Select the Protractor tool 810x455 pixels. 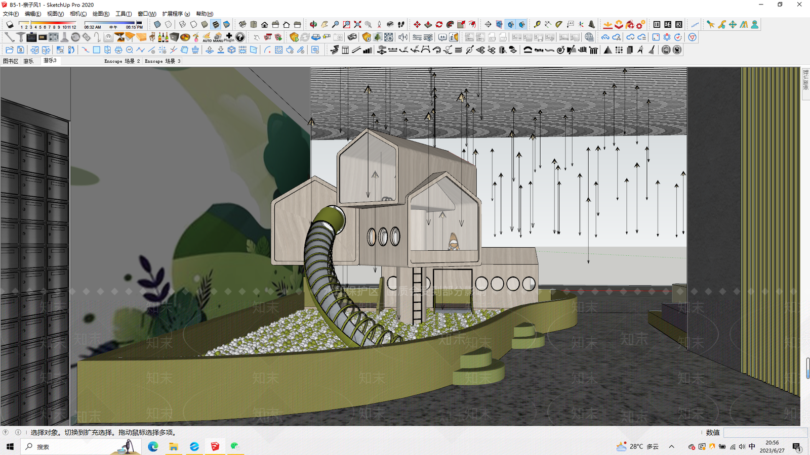click(x=559, y=24)
